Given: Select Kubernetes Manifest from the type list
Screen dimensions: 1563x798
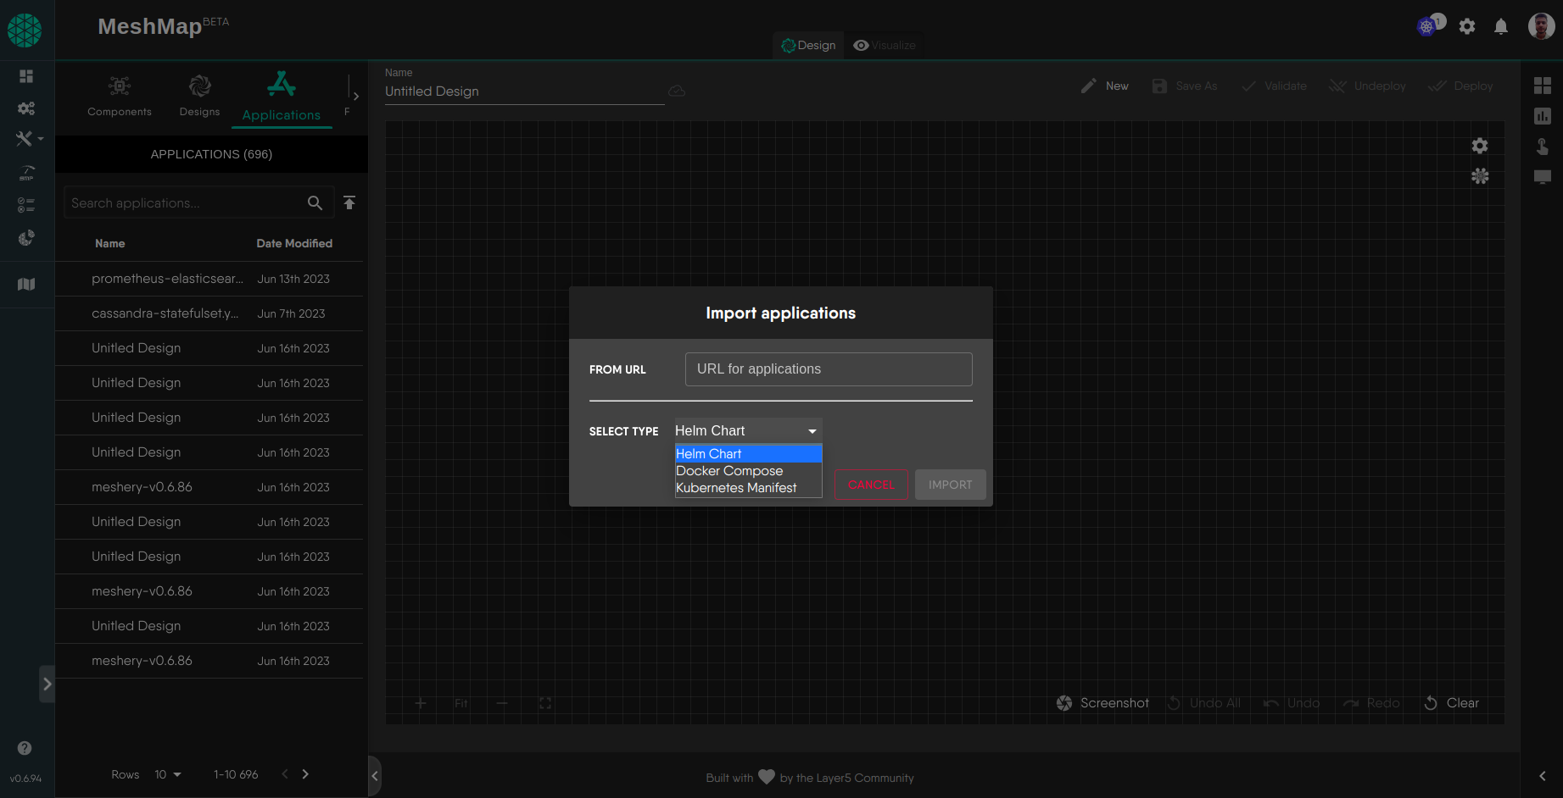Looking at the screenshot, I should [736, 487].
